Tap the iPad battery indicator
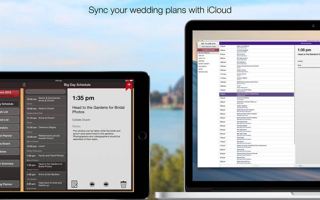The image size is (320, 200). pyautogui.click(x=131, y=81)
